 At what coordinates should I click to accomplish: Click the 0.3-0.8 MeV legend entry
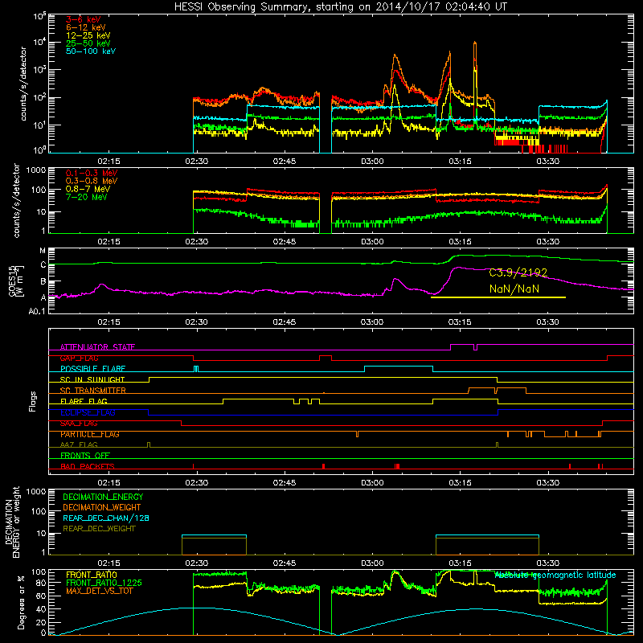tap(92, 181)
